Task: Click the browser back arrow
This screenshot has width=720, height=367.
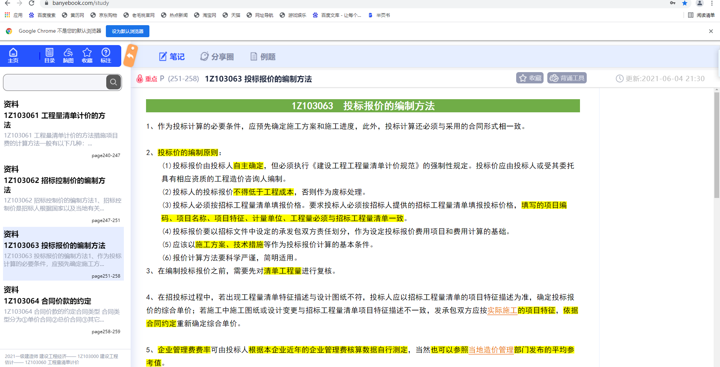Action: (x=8, y=3)
